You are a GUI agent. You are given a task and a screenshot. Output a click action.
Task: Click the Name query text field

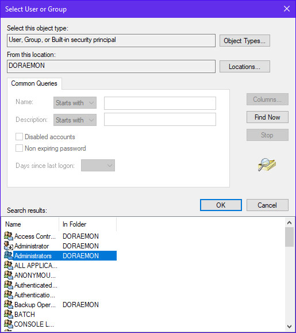[x=160, y=103]
